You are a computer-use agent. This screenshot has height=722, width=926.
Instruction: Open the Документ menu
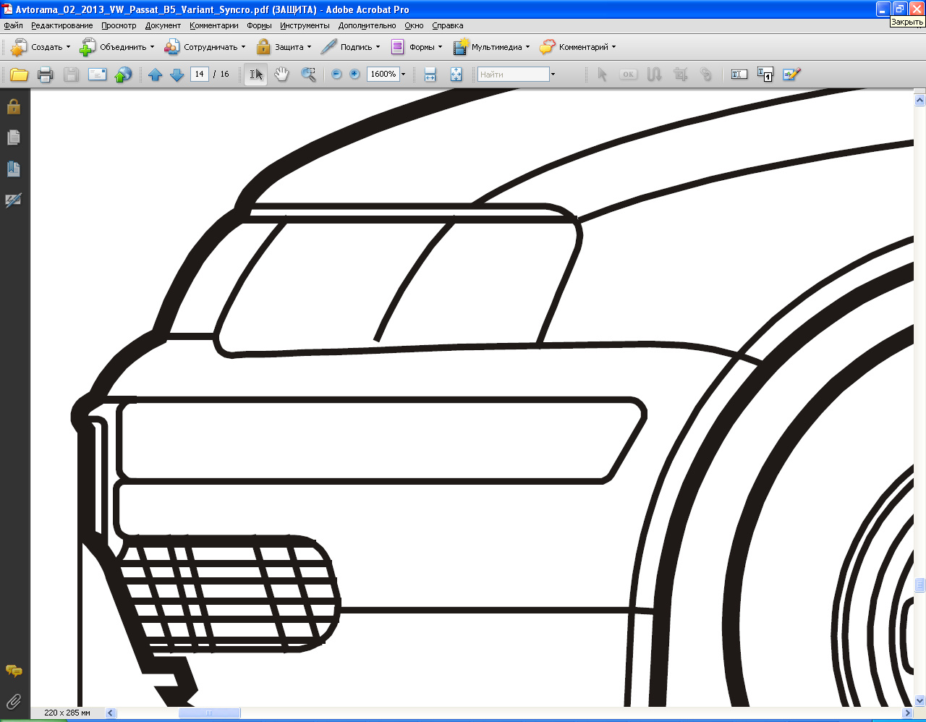pyautogui.click(x=163, y=25)
